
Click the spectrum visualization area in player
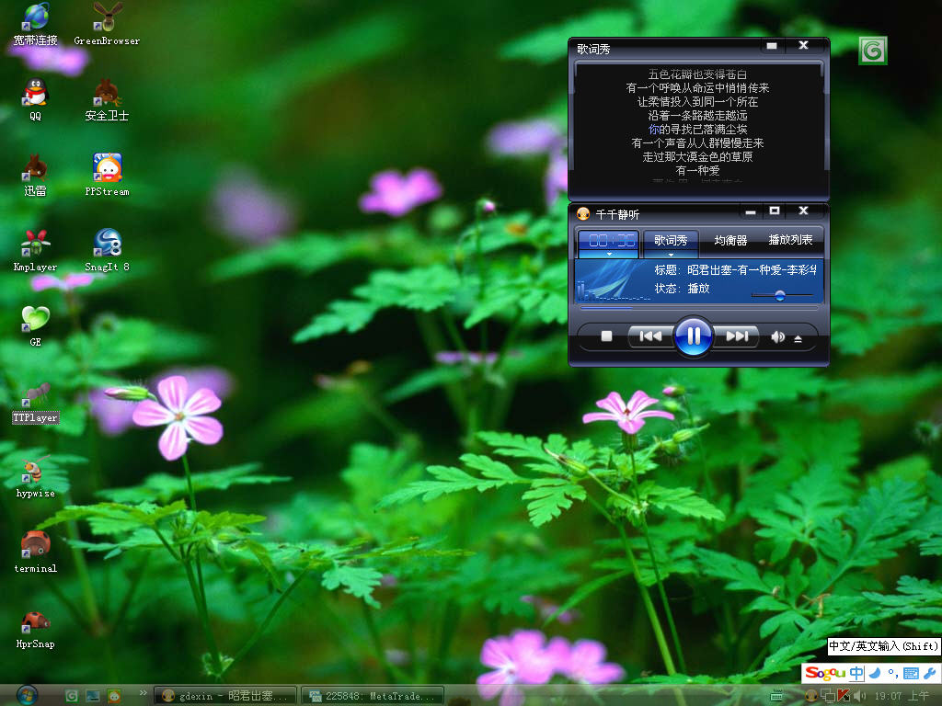[612, 281]
